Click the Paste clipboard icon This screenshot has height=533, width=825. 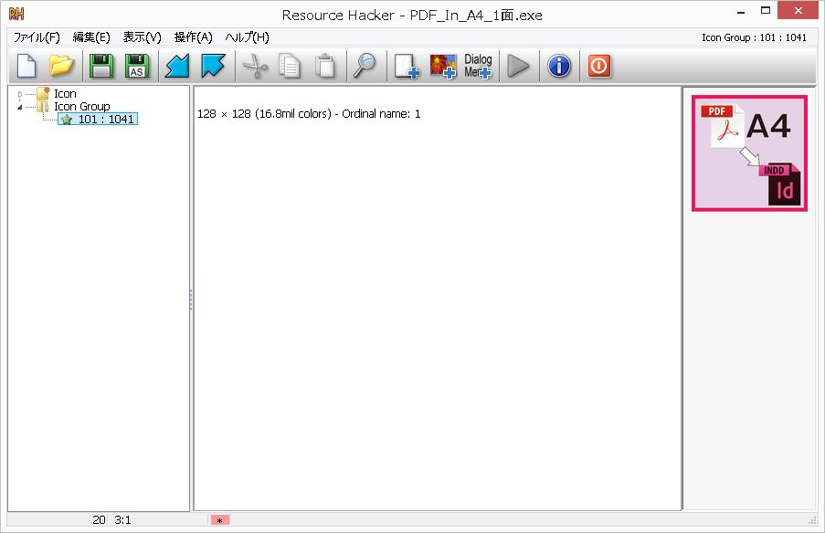click(325, 67)
